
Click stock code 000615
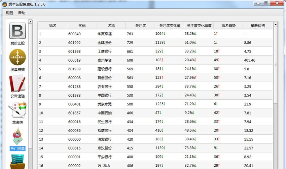tap(74, 148)
